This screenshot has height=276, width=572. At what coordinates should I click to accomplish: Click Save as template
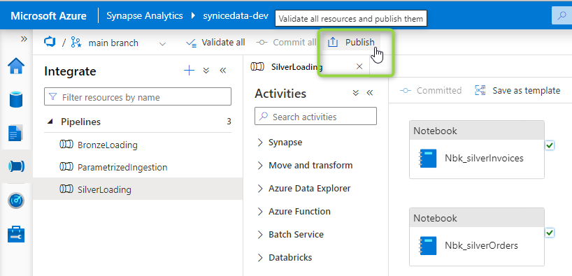[517, 90]
